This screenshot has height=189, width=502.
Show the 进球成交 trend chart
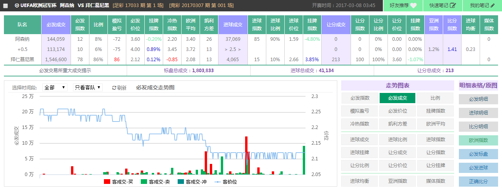click(360, 139)
